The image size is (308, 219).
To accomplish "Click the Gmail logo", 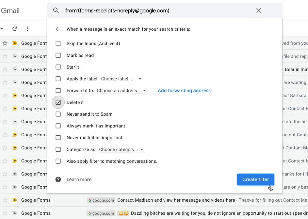I will pyautogui.click(x=10, y=10).
